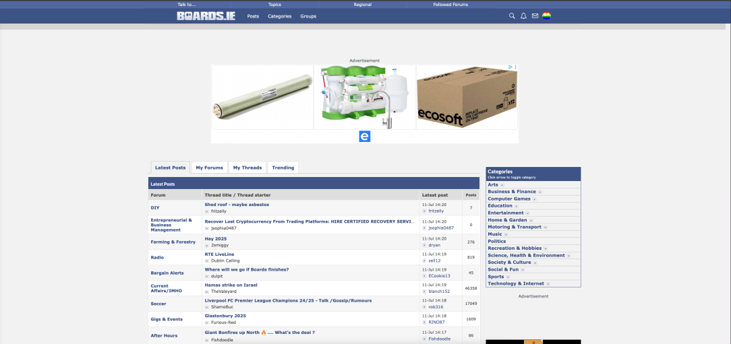Open the 'Talk to...' top menu

tap(187, 5)
